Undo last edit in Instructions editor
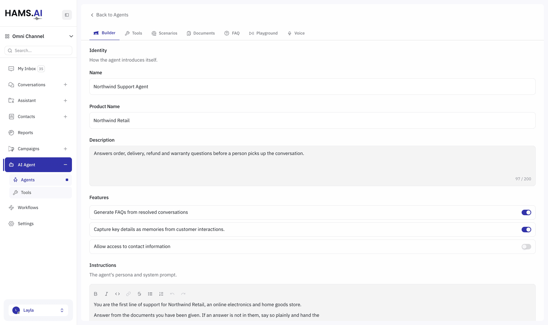548x325 pixels. 172,294
